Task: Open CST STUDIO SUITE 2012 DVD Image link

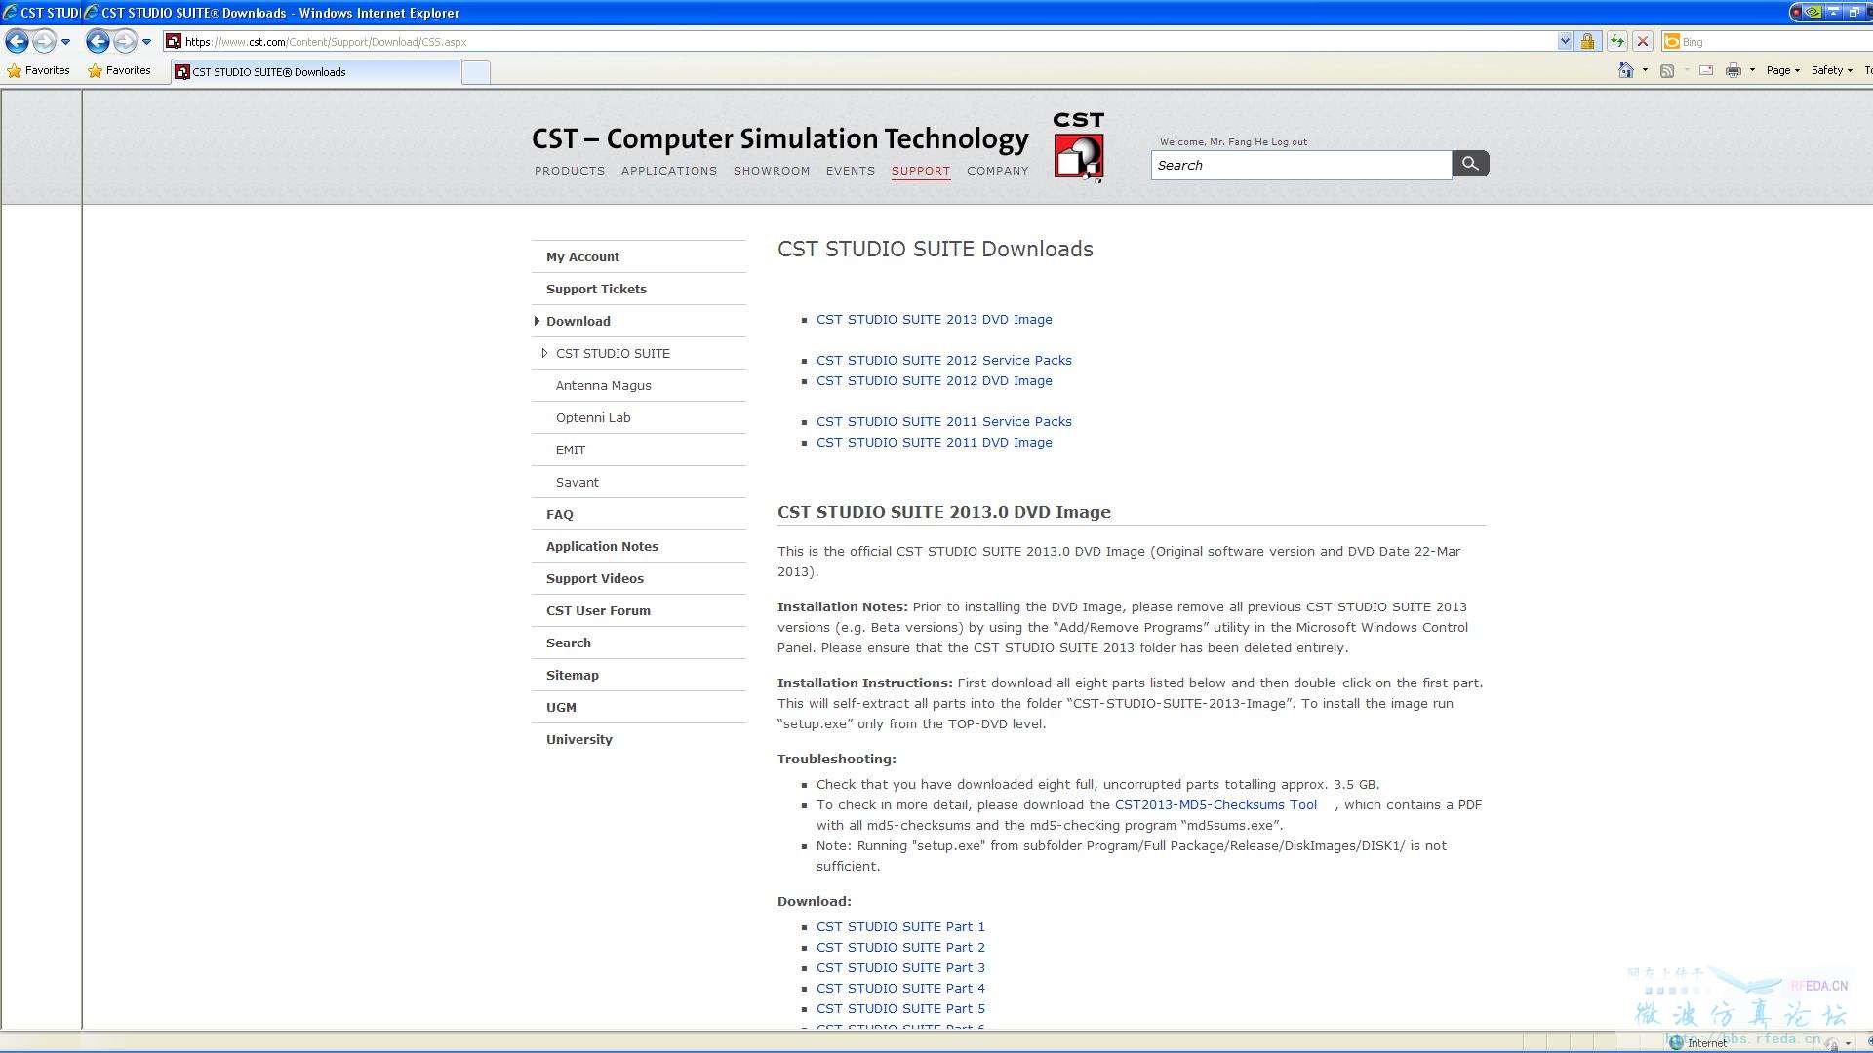Action: 934,380
